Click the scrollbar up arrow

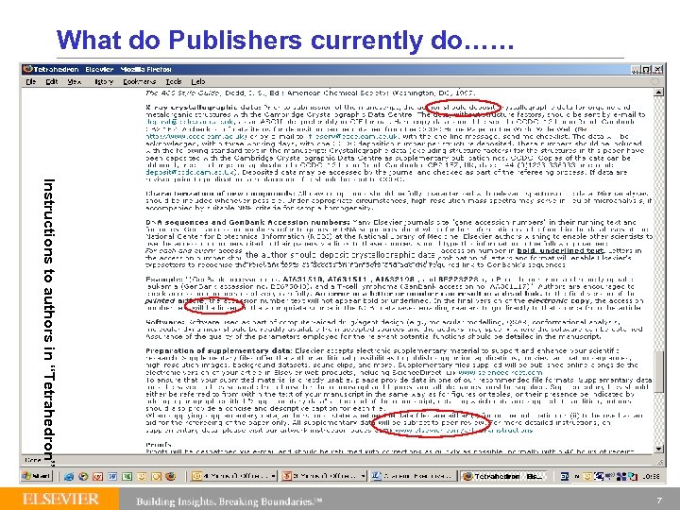(x=658, y=92)
